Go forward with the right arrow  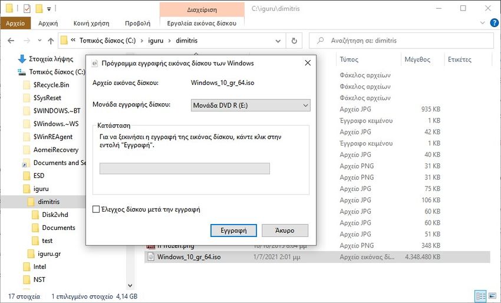[27, 41]
